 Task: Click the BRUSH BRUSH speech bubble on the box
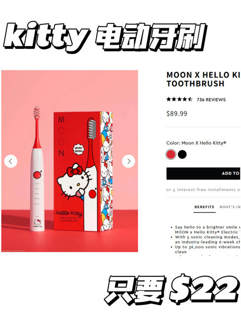[x=78, y=149]
